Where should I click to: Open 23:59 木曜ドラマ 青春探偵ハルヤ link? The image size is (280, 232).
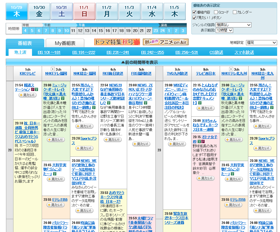point(141,225)
